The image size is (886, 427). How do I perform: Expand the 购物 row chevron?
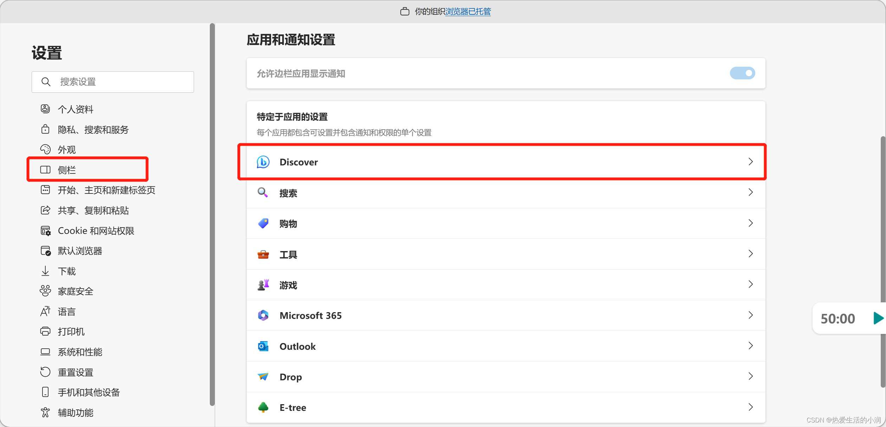point(751,223)
